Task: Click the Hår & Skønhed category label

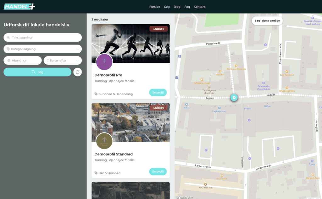Action: 109,173
